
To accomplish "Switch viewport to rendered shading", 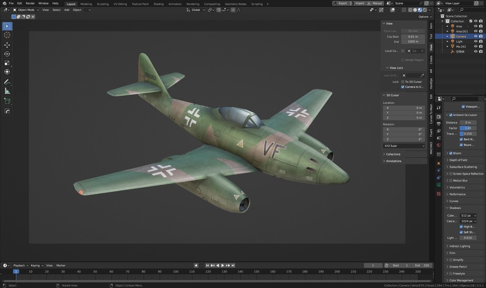I will click(425, 10).
